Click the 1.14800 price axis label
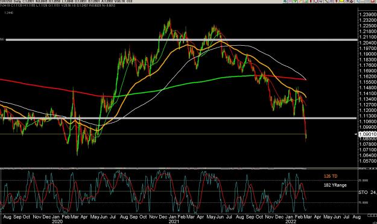Viewport: 377px width, 224px height. (367, 88)
